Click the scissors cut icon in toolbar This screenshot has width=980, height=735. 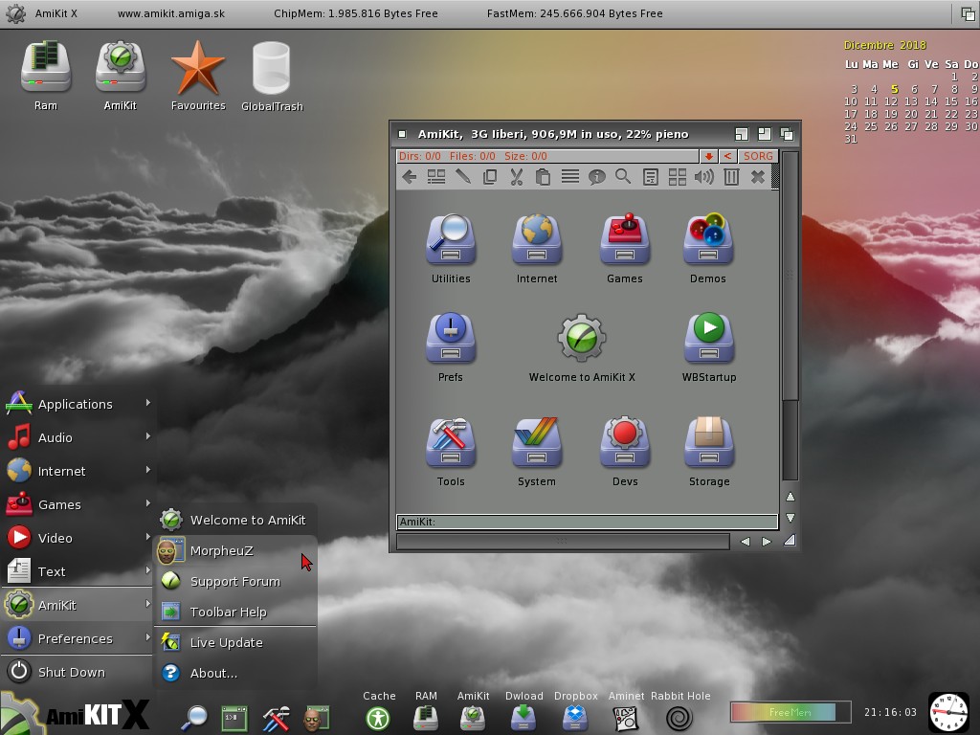pos(516,176)
